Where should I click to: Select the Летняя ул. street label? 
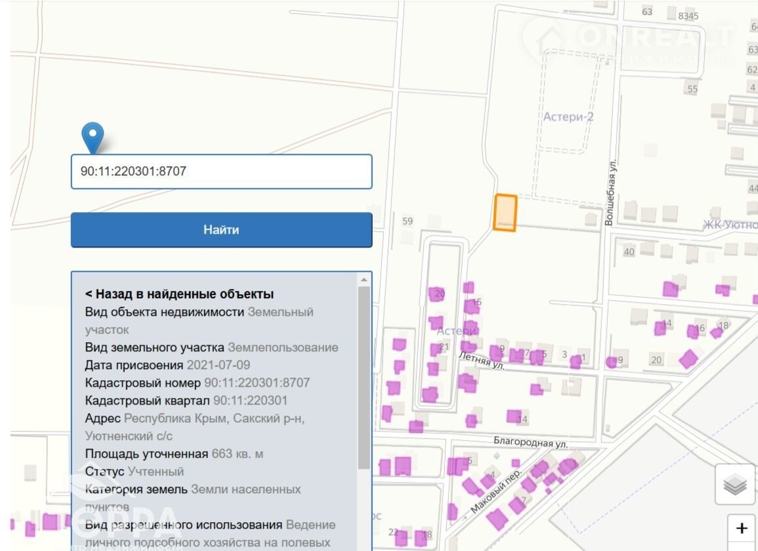point(482,361)
